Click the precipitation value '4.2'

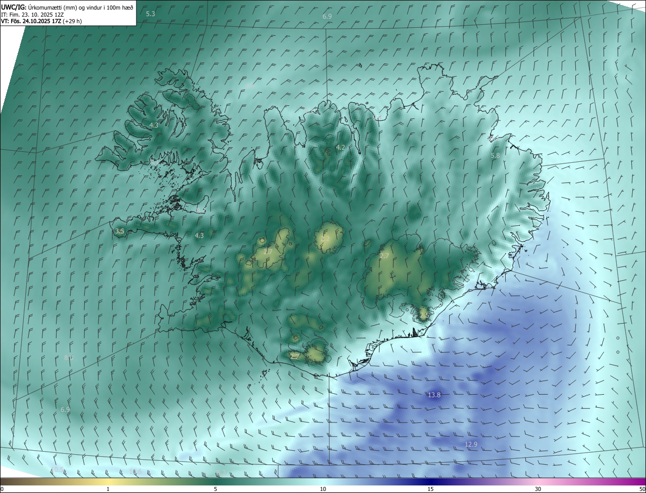point(340,147)
